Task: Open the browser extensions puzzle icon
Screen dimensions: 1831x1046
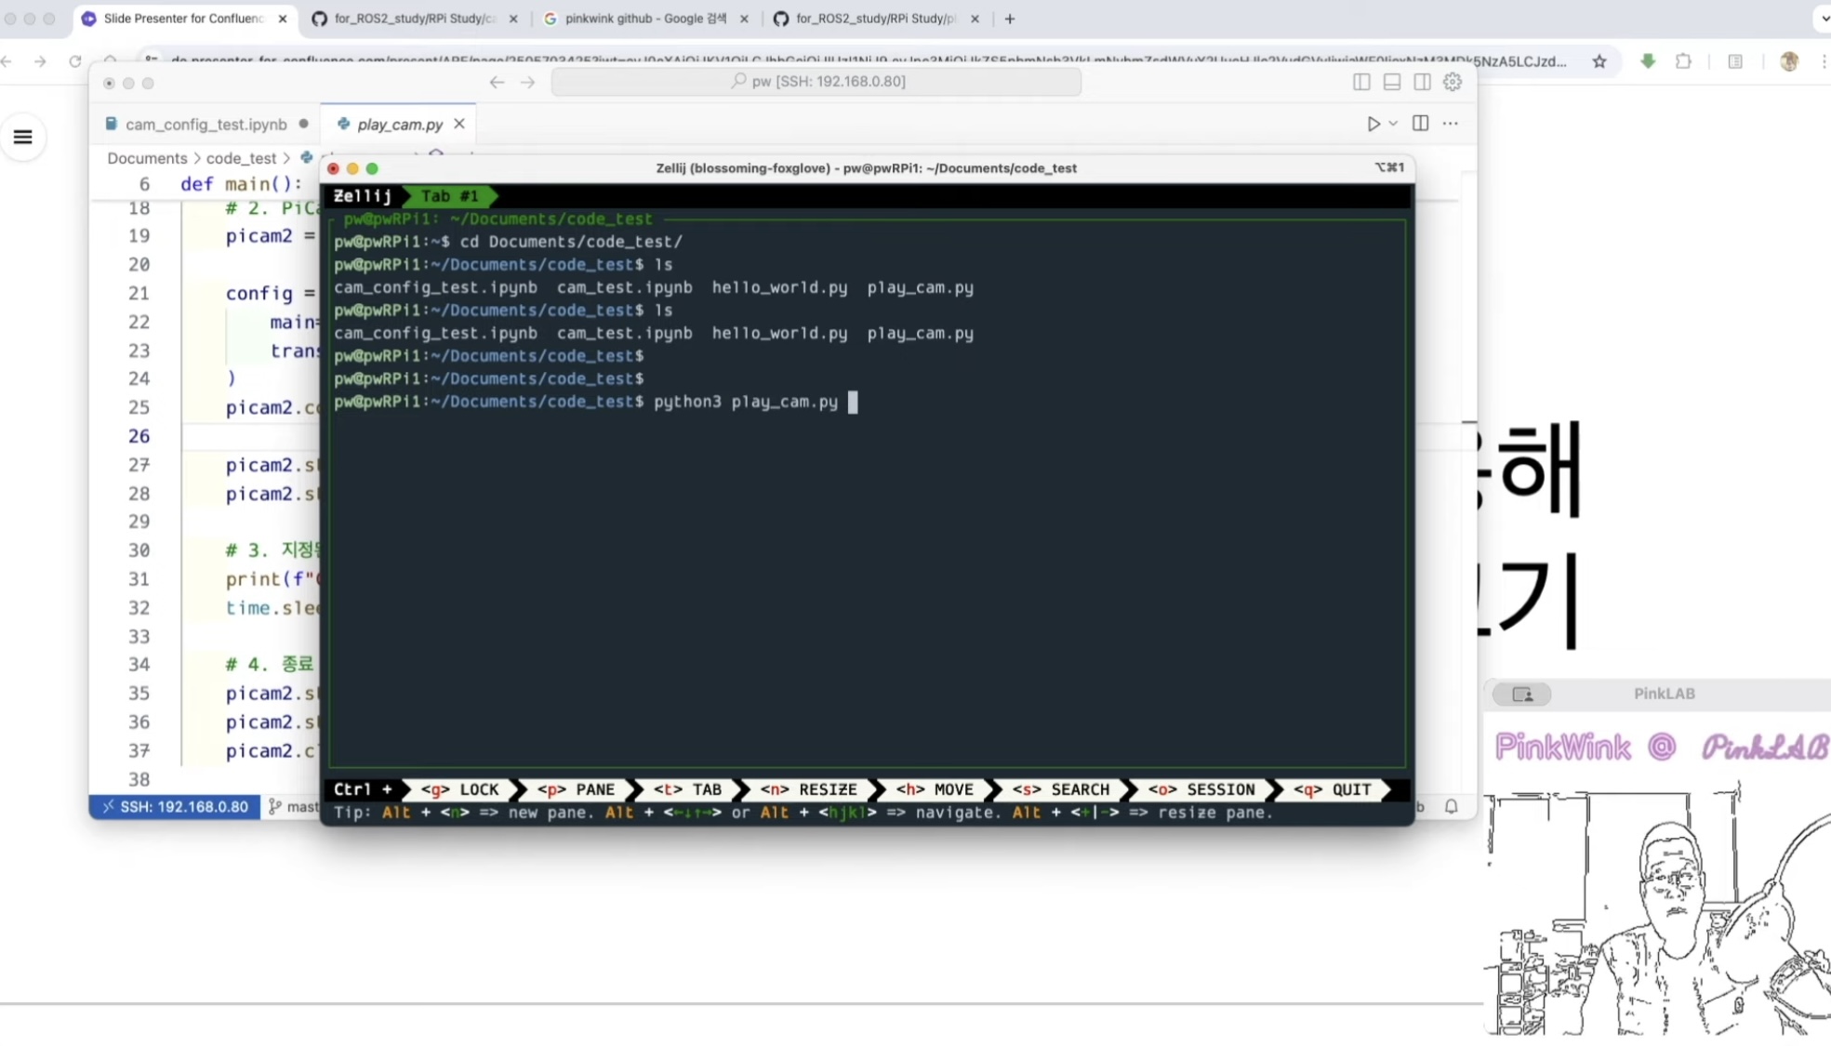Action: pos(1683,61)
